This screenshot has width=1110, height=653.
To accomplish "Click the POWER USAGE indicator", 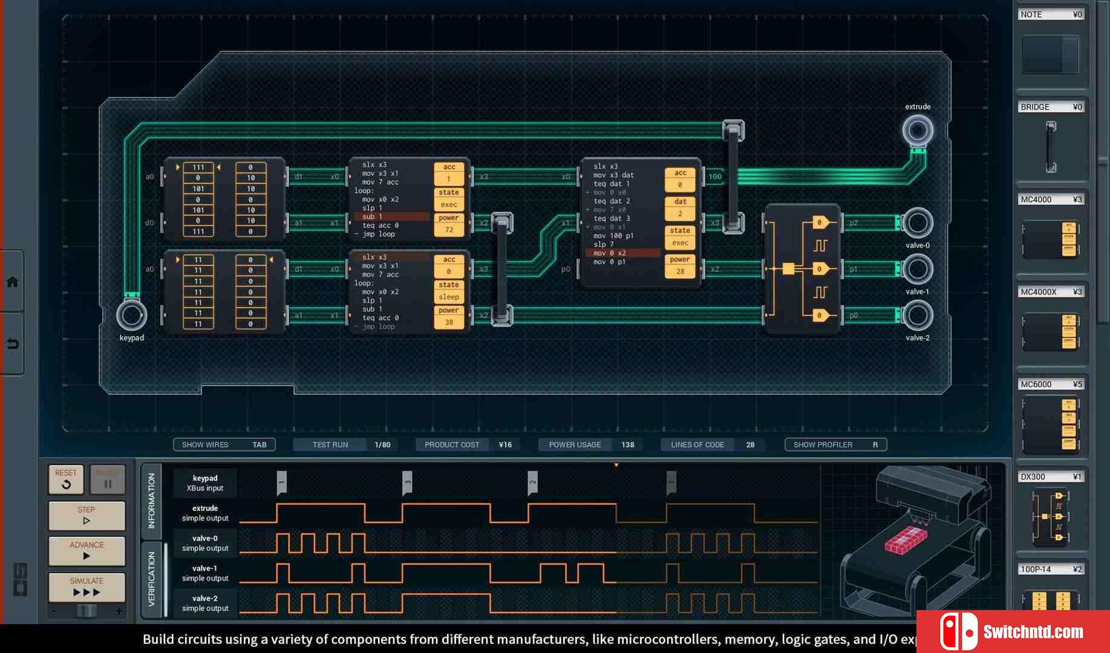I will click(590, 444).
